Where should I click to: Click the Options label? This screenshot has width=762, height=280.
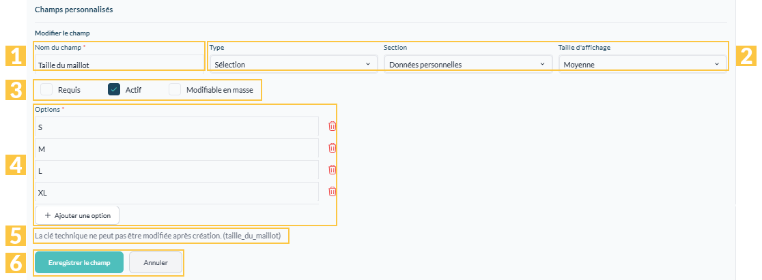point(47,109)
